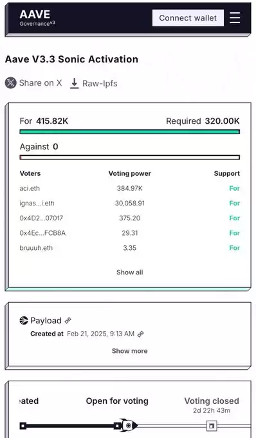Expand voters list with Show all
The image size is (256, 438).
click(130, 272)
